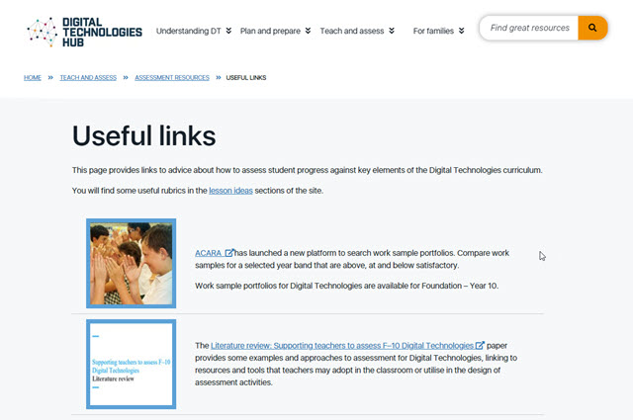Image resolution: width=633 pixels, height=420 pixels.
Task: Click the students clapping thumbnail image
Action: tap(132, 263)
